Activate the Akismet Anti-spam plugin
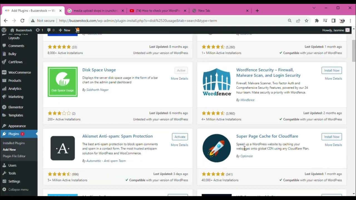This screenshot has width=356, height=200. (x=180, y=137)
